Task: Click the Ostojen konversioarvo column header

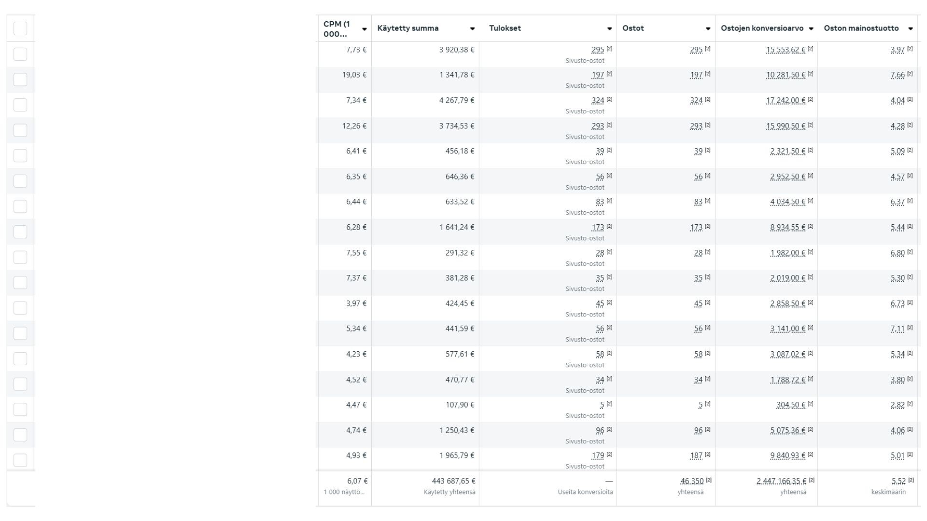Action: tap(762, 28)
